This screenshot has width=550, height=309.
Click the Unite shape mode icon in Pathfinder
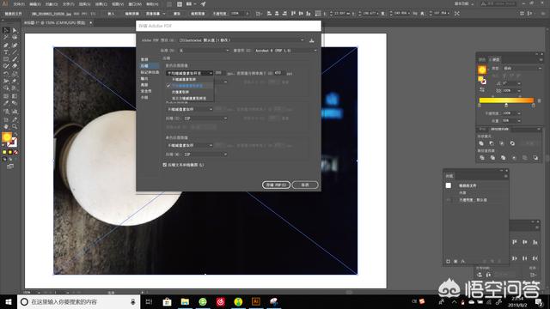coord(481,143)
